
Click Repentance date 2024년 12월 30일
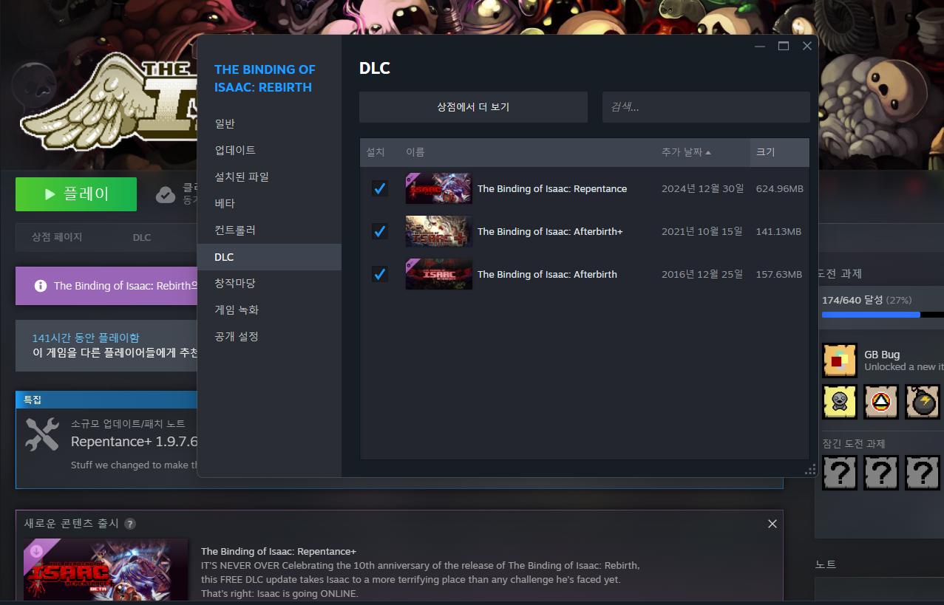pyautogui.click(x=702, y=188)
